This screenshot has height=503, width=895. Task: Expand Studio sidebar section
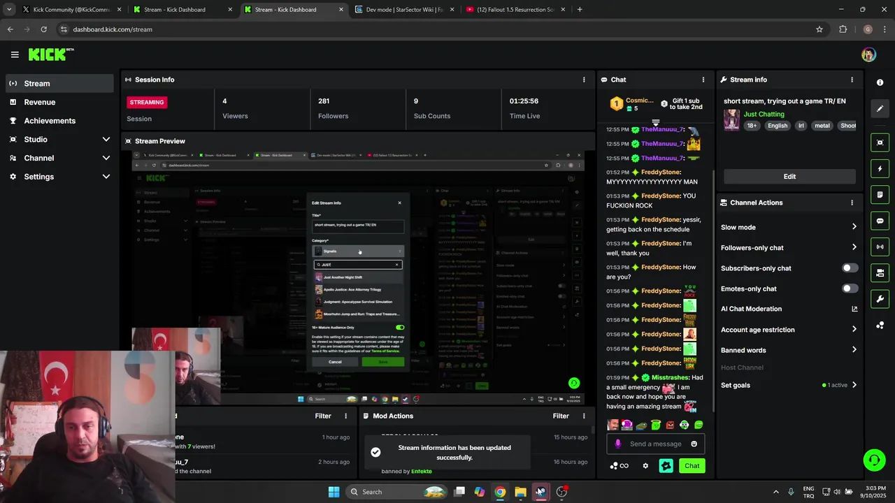(106, 139)
